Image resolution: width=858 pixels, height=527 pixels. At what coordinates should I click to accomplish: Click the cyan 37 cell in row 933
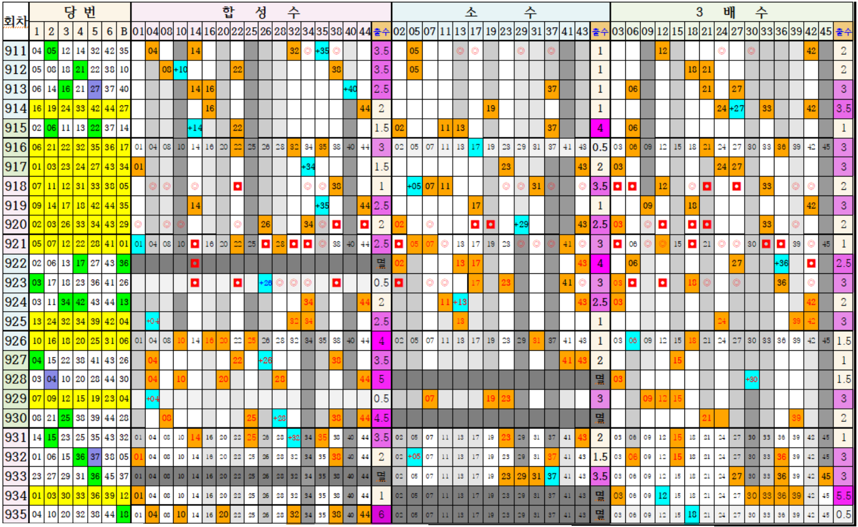click(x=552, y=476)
